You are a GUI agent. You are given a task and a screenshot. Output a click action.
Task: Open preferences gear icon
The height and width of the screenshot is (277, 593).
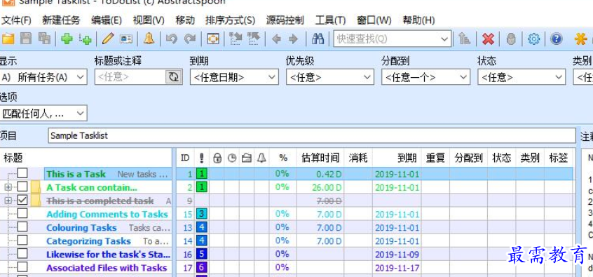pos(533,39)
